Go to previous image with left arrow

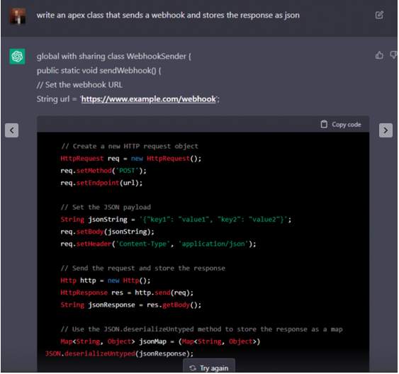point(12,130)
